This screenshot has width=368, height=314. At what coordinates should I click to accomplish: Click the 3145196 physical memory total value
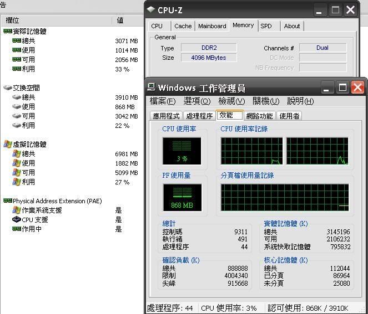pos(338,232)
